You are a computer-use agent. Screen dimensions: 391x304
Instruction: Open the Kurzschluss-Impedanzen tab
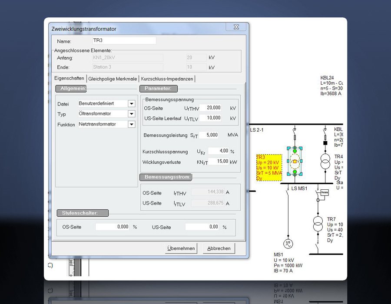pyautogui.click(x=167, y=79)
